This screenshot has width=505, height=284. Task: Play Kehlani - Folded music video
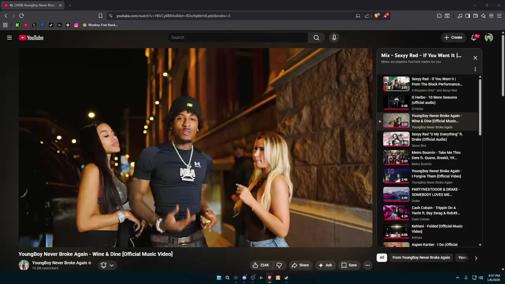click(x=428, y=232)
